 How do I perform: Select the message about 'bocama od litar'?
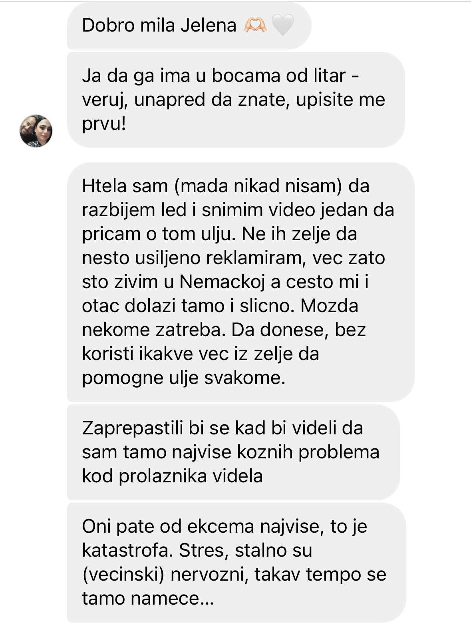point(236,100)
